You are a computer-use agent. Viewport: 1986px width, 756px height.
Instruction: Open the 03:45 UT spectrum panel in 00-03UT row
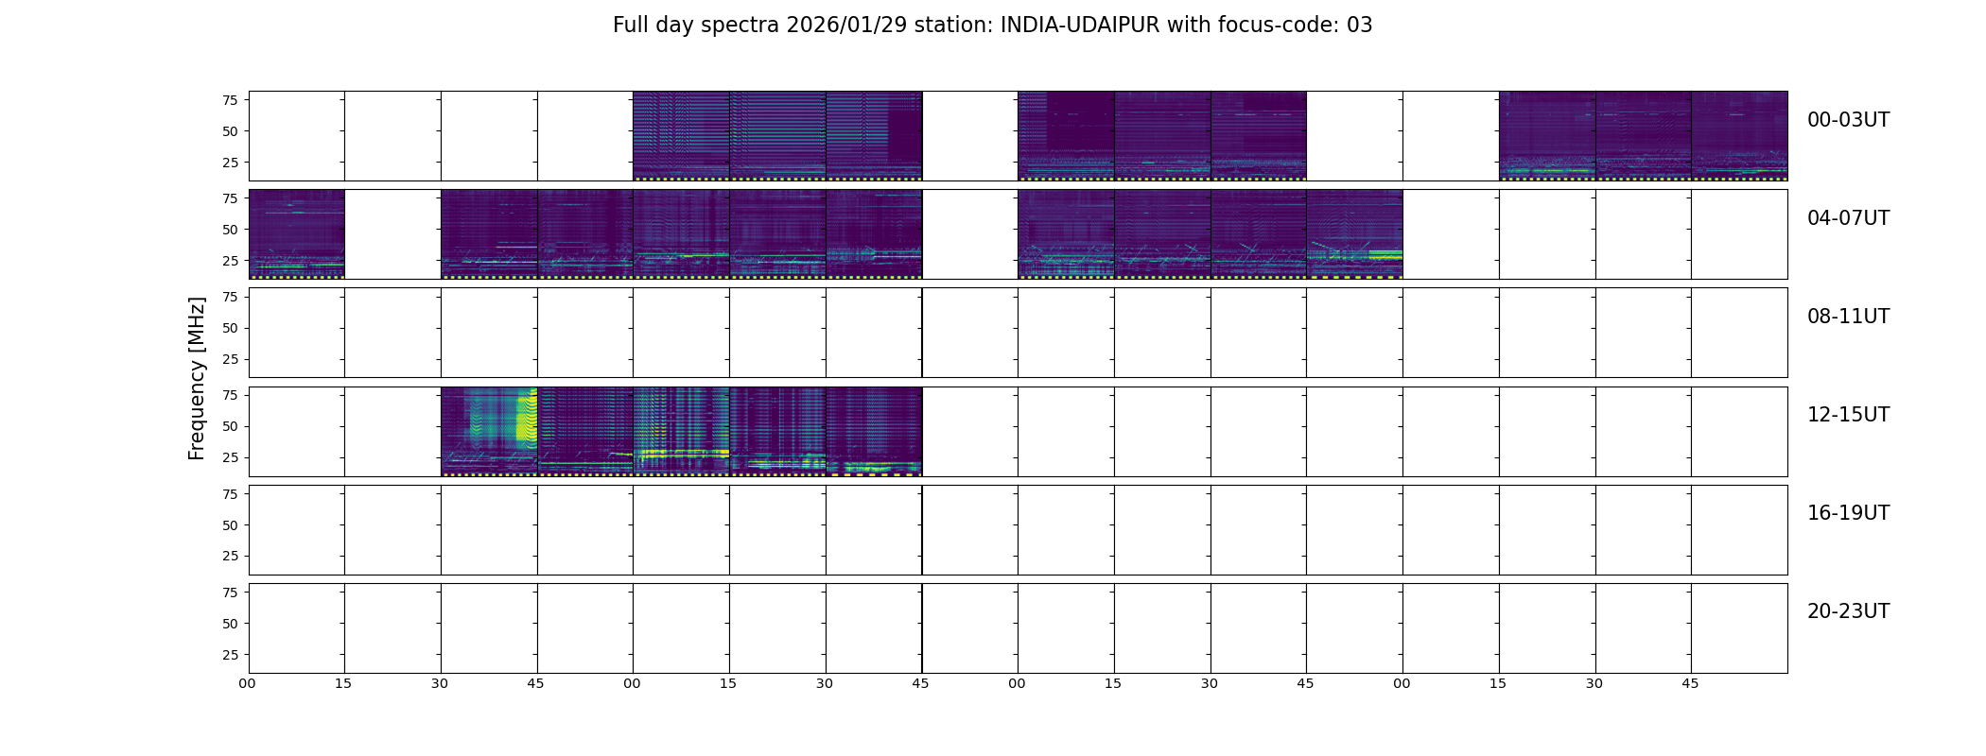tap(1740, 136)
